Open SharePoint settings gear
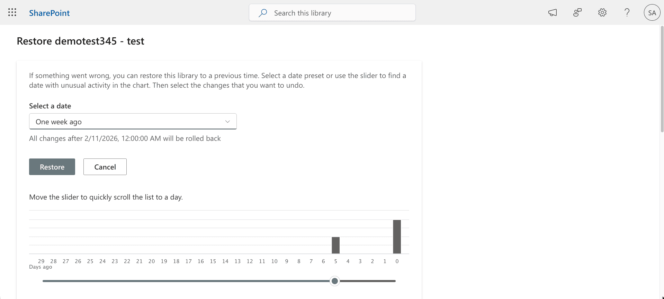664x299 pixels. coord(602,12)
